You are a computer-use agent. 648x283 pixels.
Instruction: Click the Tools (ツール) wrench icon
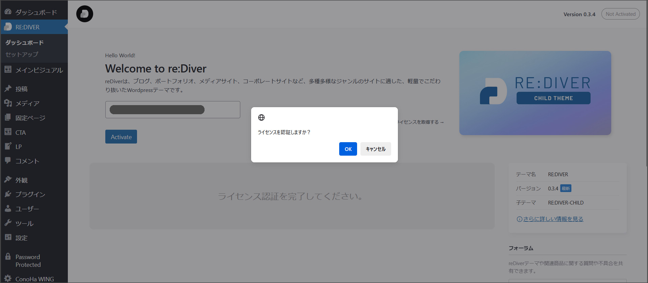tap(8, 223)
